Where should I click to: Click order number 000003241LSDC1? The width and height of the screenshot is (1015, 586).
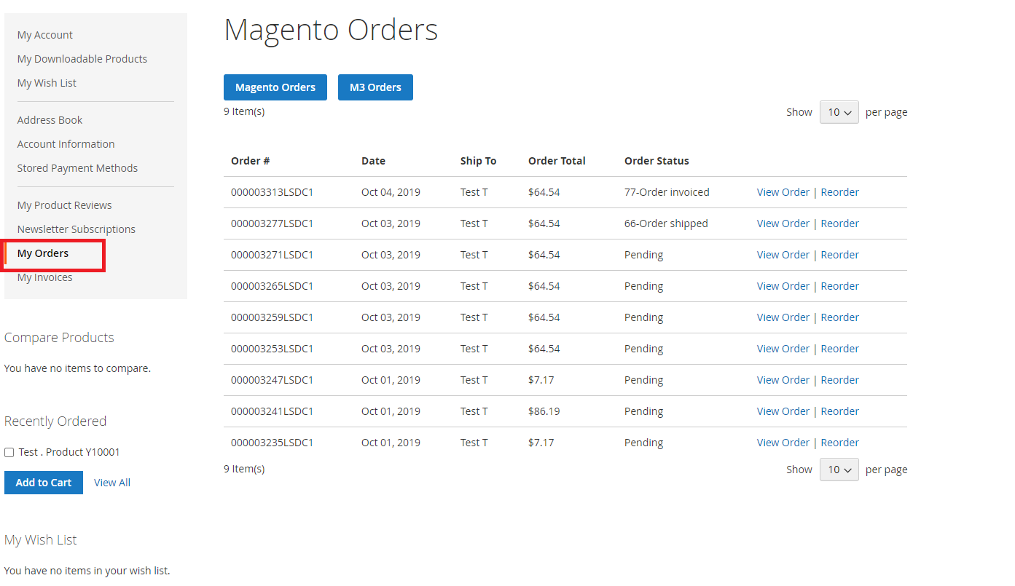point(272,411)
